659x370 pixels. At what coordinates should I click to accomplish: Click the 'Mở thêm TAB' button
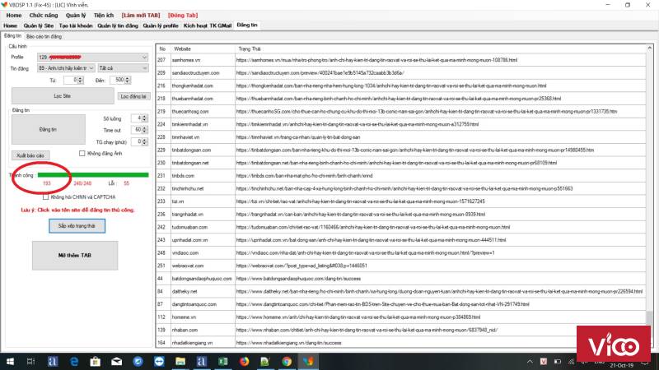(75, 256)
